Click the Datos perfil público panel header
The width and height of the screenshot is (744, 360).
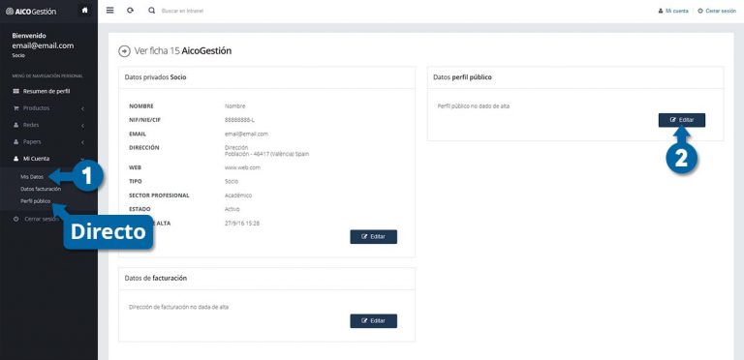pos(575,77)
